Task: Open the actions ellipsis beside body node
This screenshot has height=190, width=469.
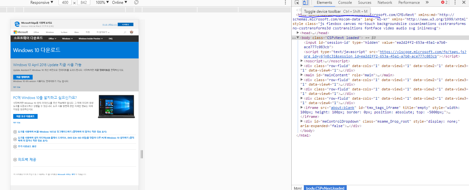Action: [294, 38]
